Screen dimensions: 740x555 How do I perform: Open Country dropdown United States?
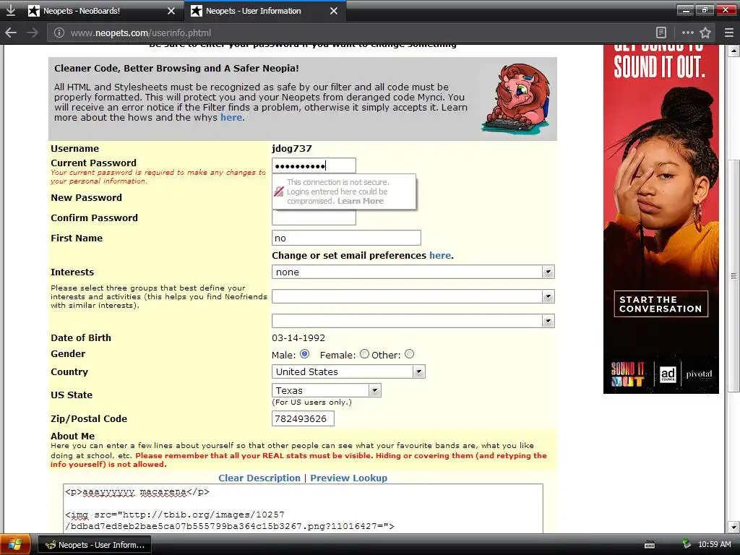tap(348, 371)
